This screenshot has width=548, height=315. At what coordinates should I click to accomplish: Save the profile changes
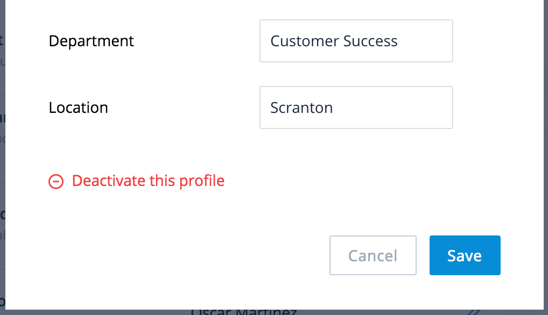click(x=465, y=255)
